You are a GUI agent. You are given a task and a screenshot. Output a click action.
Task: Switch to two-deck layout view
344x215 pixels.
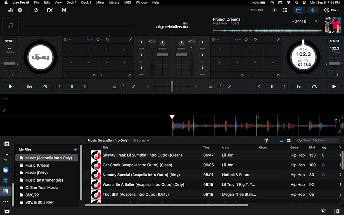(299, 10)
